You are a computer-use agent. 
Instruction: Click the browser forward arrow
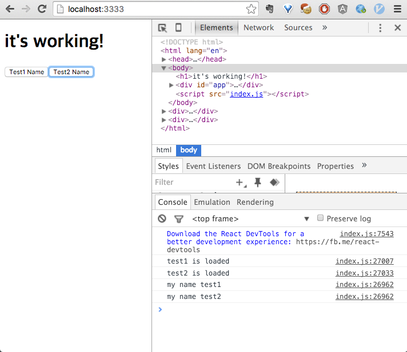point(26,9)
